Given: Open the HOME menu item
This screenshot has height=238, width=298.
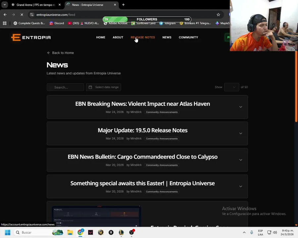Looking at the screenshot, I should 101,37.
